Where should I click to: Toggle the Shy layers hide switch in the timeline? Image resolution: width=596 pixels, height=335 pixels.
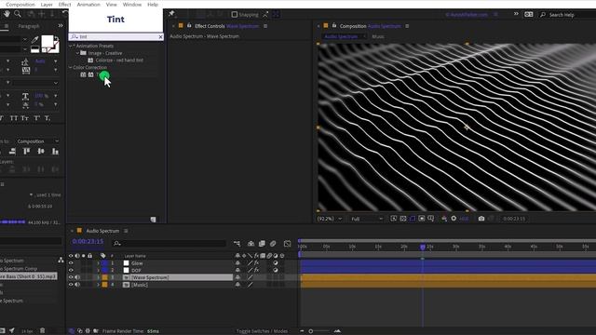(x=251, y=244)
